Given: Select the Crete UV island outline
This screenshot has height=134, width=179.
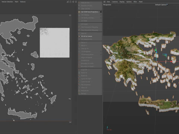Looking at the screenshot, I should pyautogui.click(x=22, y=114).
